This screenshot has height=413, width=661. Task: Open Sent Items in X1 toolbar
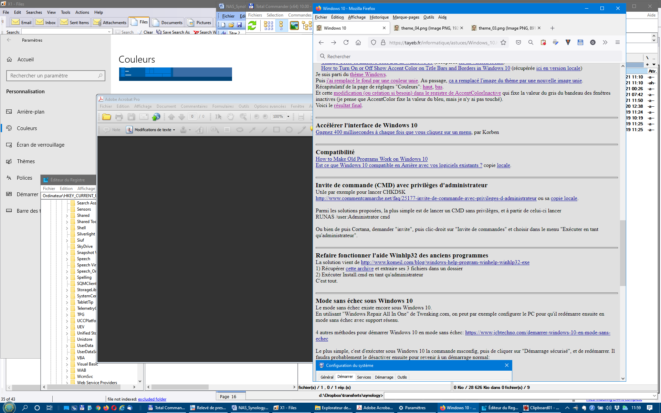[74, 22]
